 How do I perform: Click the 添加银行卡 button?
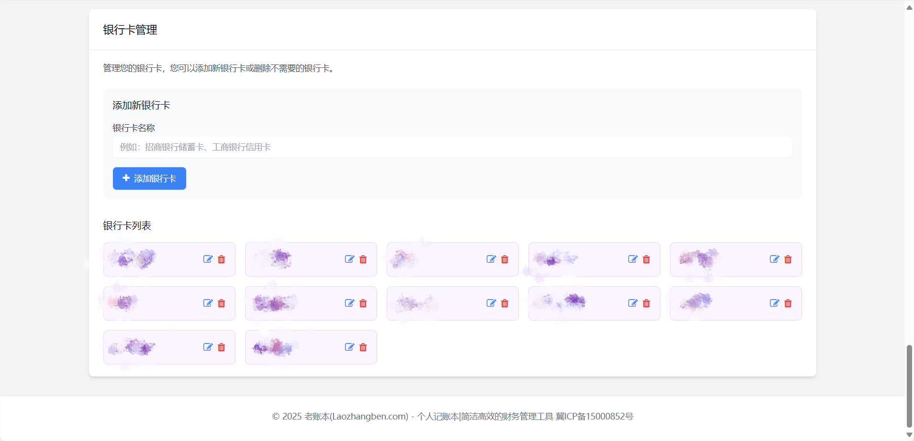tap(149, 179)
